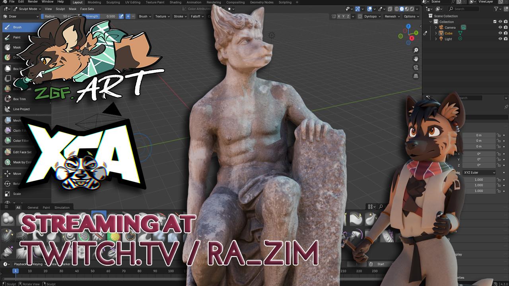This screenshot has width=509, height=286.
Task: Switch to the Sculpting workspace tab
Action: click(113, 2)
